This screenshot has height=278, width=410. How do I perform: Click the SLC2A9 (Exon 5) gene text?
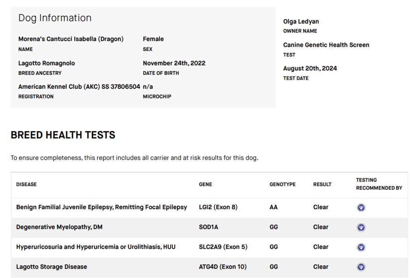(x=223, y=247)
